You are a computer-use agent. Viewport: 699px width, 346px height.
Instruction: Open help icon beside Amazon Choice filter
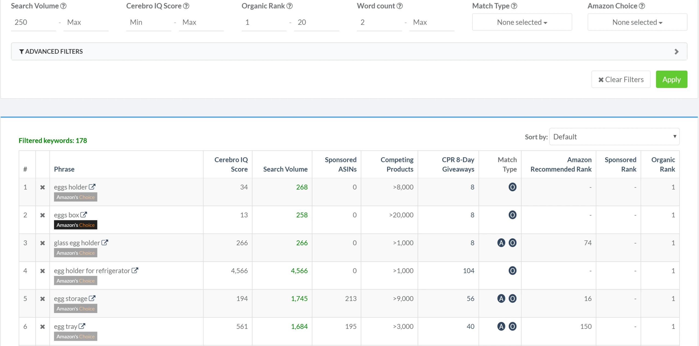[642, 6]
